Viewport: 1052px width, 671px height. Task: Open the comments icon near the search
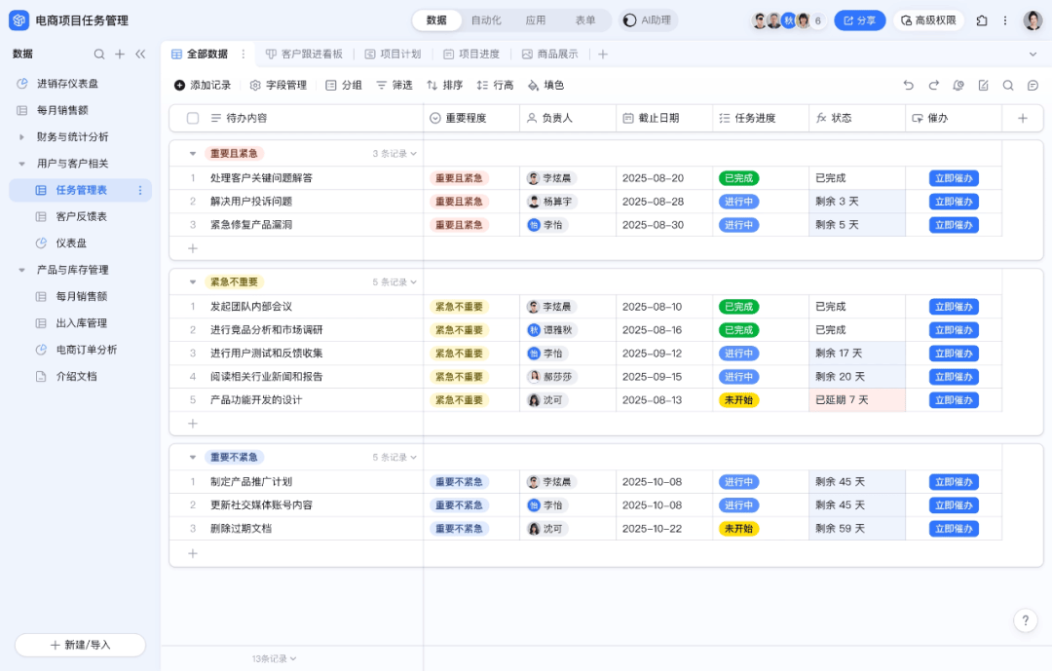(1032, 86)
